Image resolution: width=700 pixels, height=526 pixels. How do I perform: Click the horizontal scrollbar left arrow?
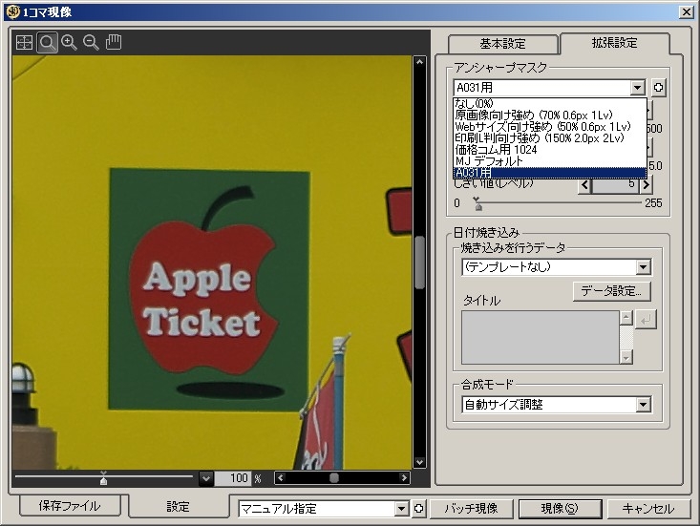281,478
